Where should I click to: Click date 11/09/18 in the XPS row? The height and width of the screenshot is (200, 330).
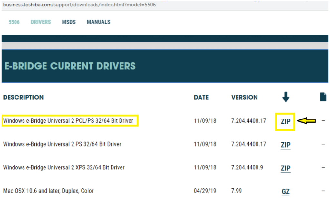click(205, 167)
